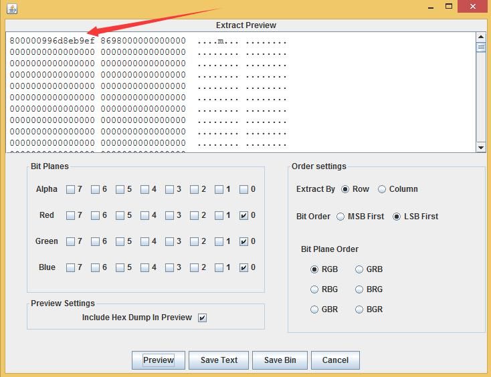Toggle Include Hex Dump In Preview checkbox
The width and height of the screenshot is (491, 377).
pyautogui.click(x=202, y=318)
